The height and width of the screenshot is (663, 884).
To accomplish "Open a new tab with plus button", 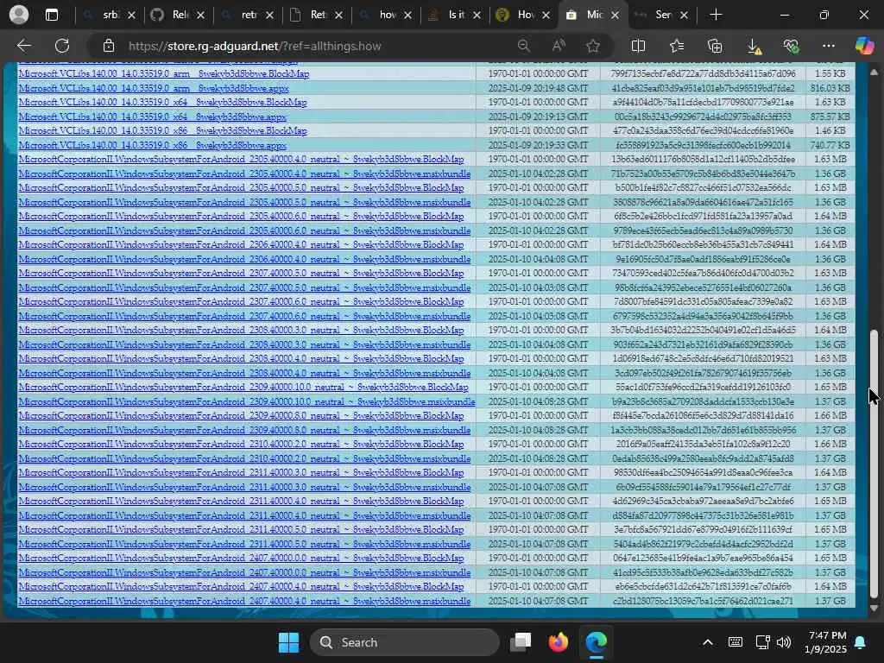I will (x=716, y=16).
